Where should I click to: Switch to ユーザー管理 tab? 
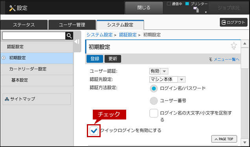[x=72, y=25]
